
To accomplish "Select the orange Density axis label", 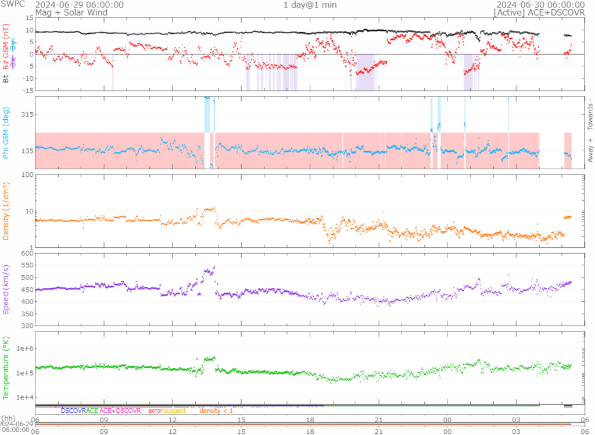I will click(x=6, y=211).
